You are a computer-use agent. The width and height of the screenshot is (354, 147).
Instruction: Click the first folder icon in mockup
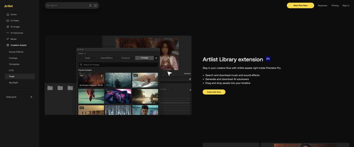tap(50, 88)
